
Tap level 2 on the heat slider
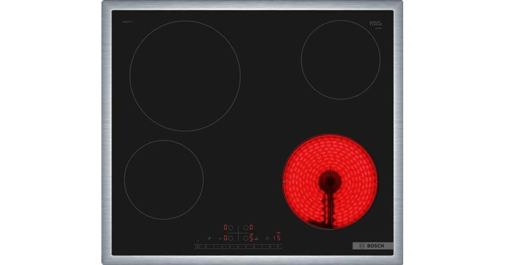pos(222,246)
